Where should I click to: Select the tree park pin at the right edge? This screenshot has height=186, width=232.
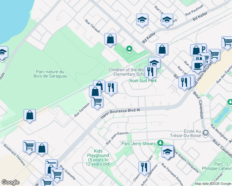tap(230, 102)
